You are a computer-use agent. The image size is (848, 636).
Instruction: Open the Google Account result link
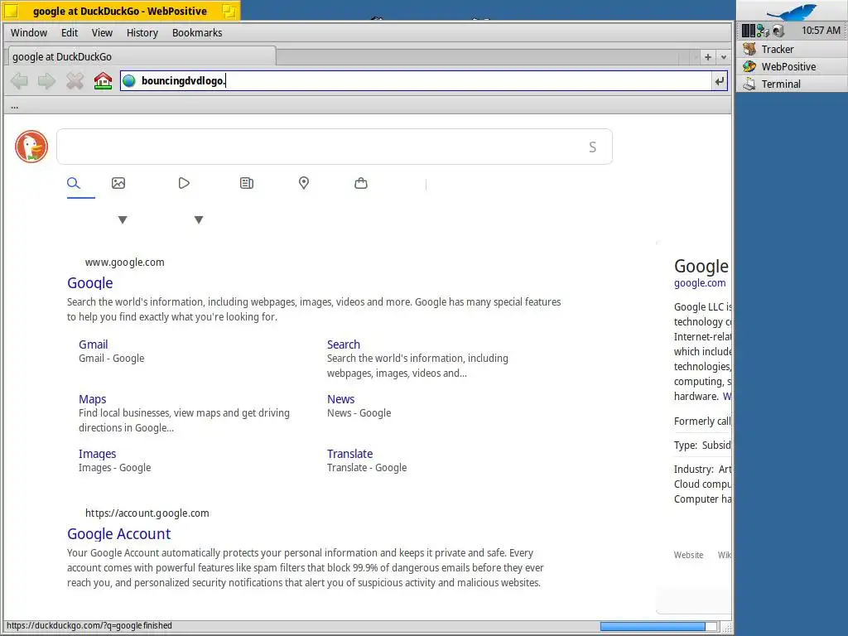(x=119, y=534)
